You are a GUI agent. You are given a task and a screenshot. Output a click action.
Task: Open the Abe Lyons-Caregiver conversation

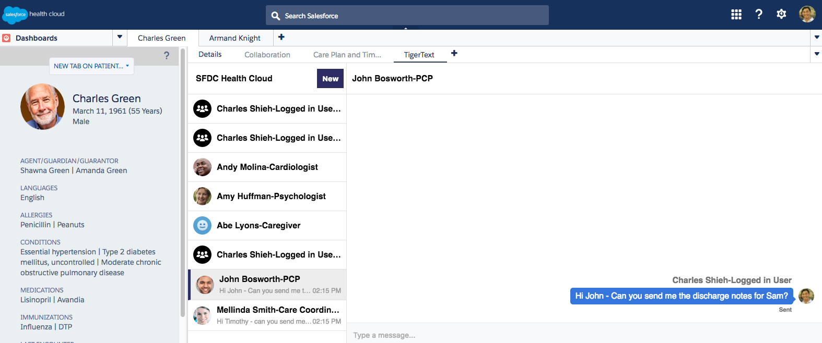click(x=267, y=226)
